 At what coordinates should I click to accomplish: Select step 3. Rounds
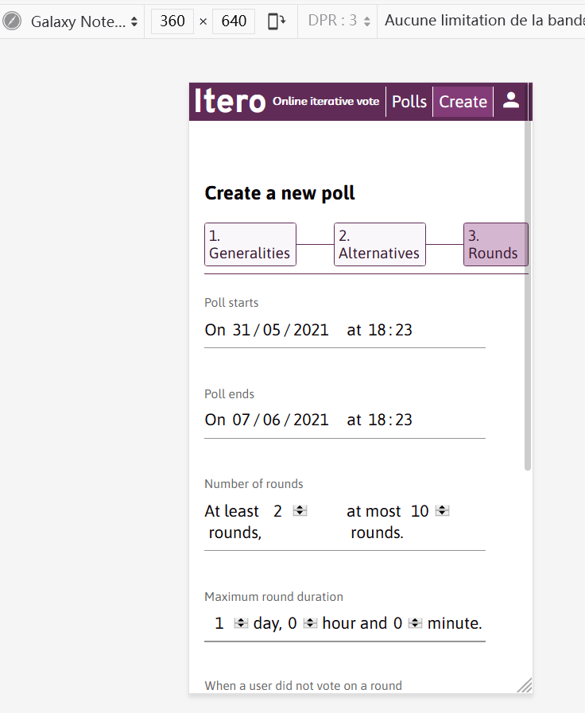(494, 245)
